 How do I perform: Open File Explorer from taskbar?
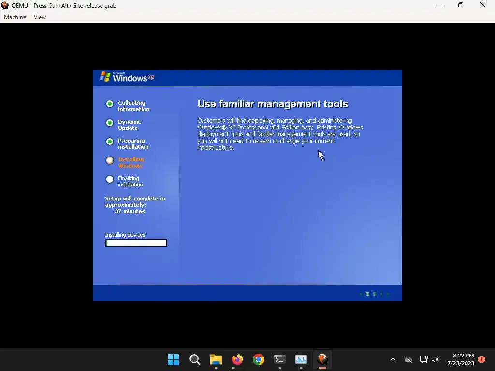[x=216, y=359]
